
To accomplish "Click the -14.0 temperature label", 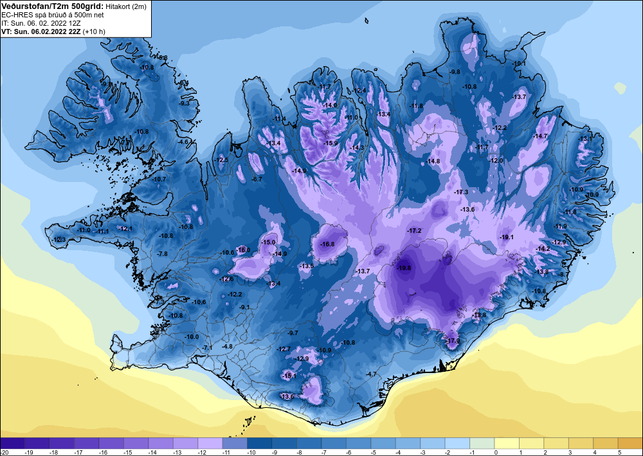I will pos(330,105).
